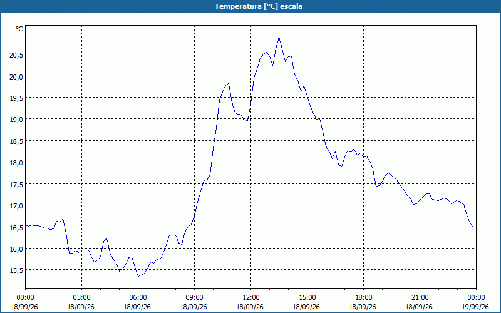The width and height of the screenshot is (501, 313).
Task: Click the 18,0 y-axis label
Action: (x=16, y=163)
